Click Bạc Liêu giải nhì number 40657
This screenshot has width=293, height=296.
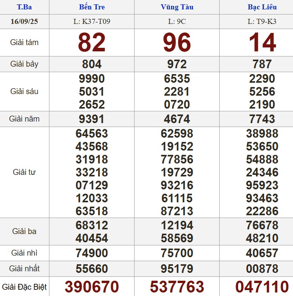pos(262,253)
